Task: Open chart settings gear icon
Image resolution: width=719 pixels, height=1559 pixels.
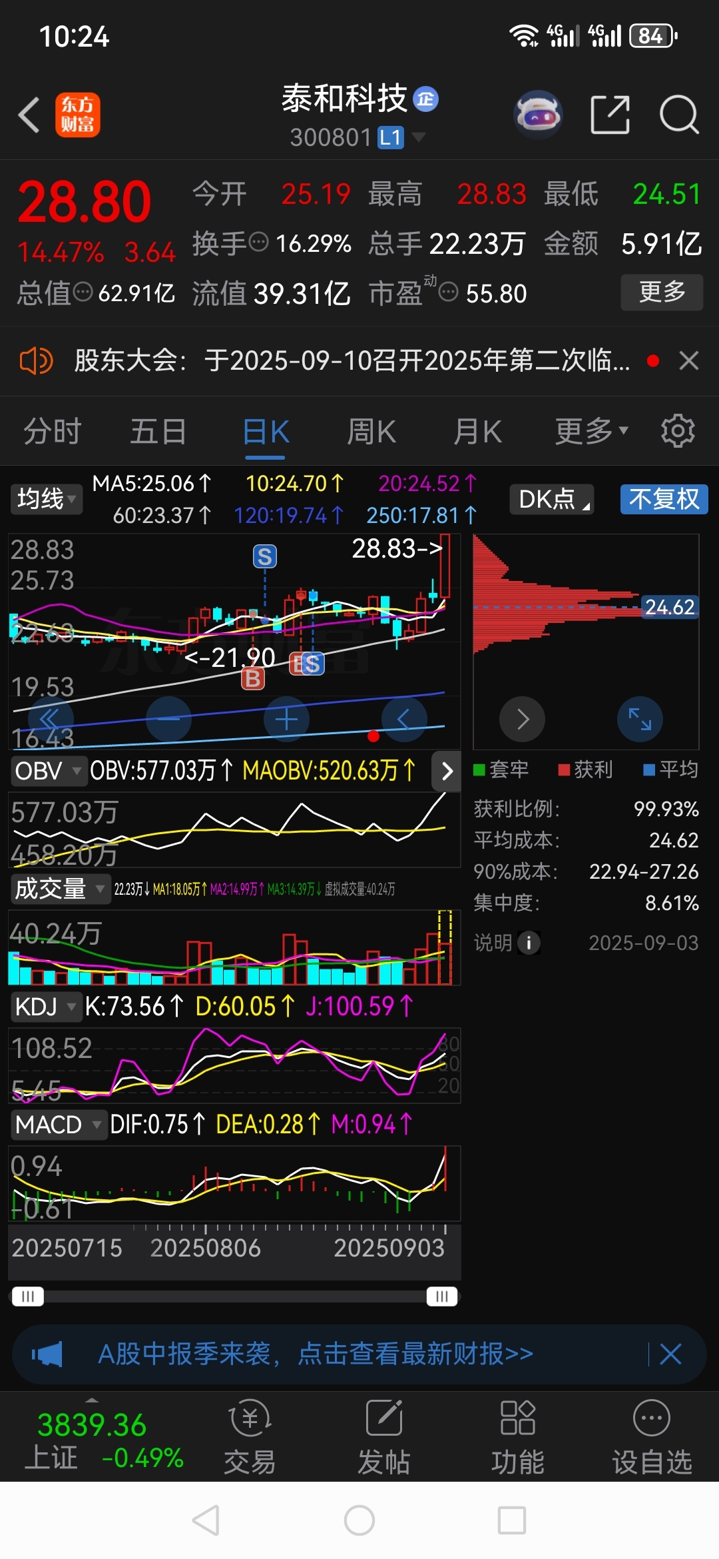Action: 678,431
